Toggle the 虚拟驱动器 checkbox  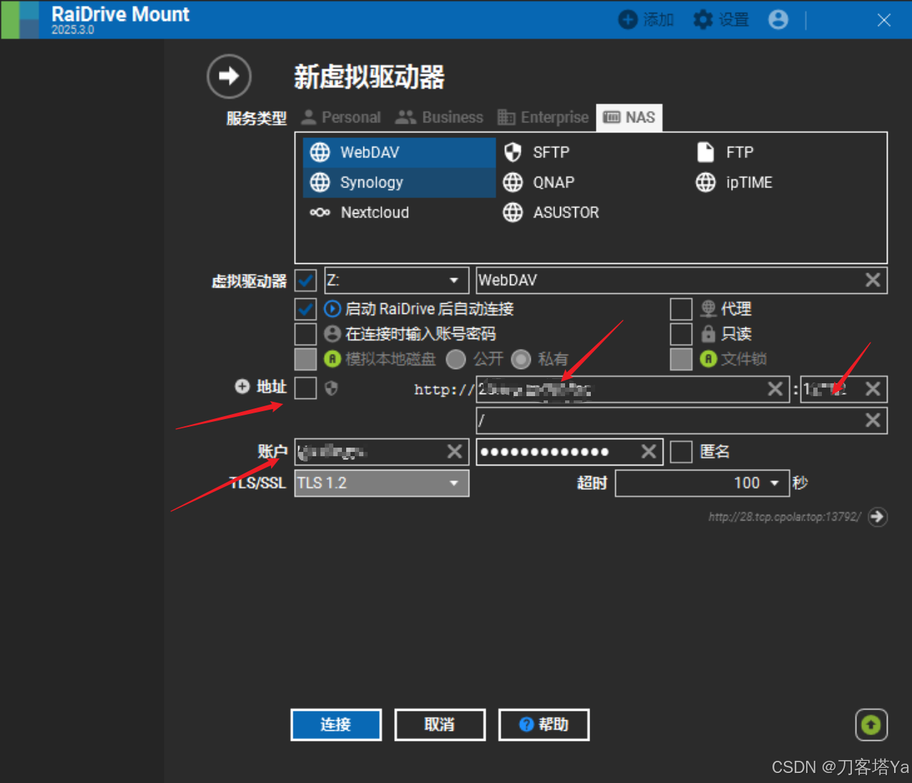click(305, 280)
